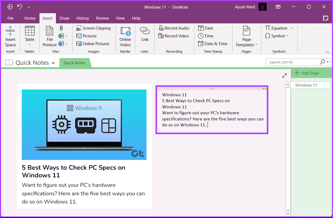Start Record Video
This screenshot has height=218, width=333.
(174, 36)
